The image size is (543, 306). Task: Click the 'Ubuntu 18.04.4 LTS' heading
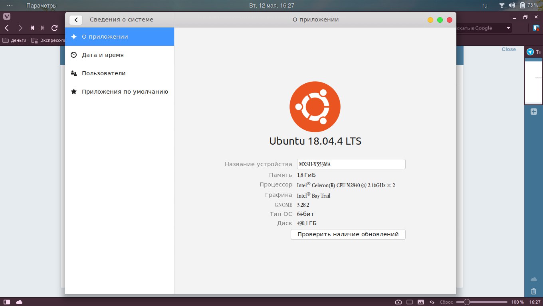315,141
